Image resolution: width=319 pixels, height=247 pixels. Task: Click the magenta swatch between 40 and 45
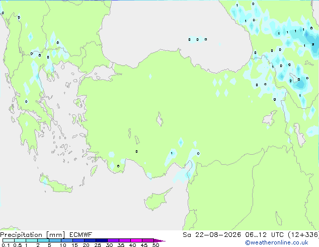tap(136, 240)
